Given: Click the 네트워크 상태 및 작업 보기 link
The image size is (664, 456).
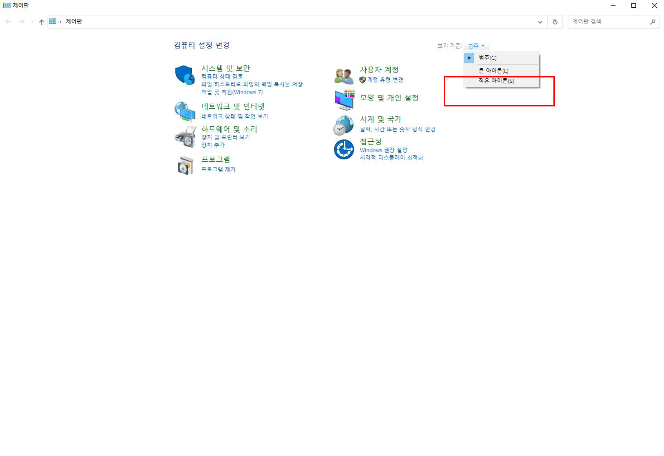Looking at the screenshot, I should [234, 116].
